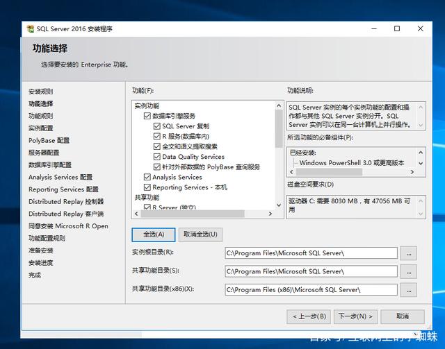Click feature list horizontal scrollbar thumb
Screen dimensions: 445x349
coord(193,214)
